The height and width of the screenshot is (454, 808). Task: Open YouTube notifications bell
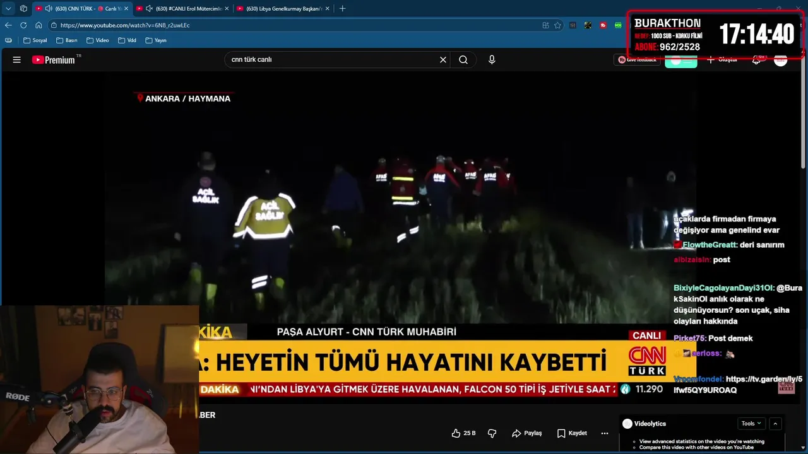(x=756, y=60)
